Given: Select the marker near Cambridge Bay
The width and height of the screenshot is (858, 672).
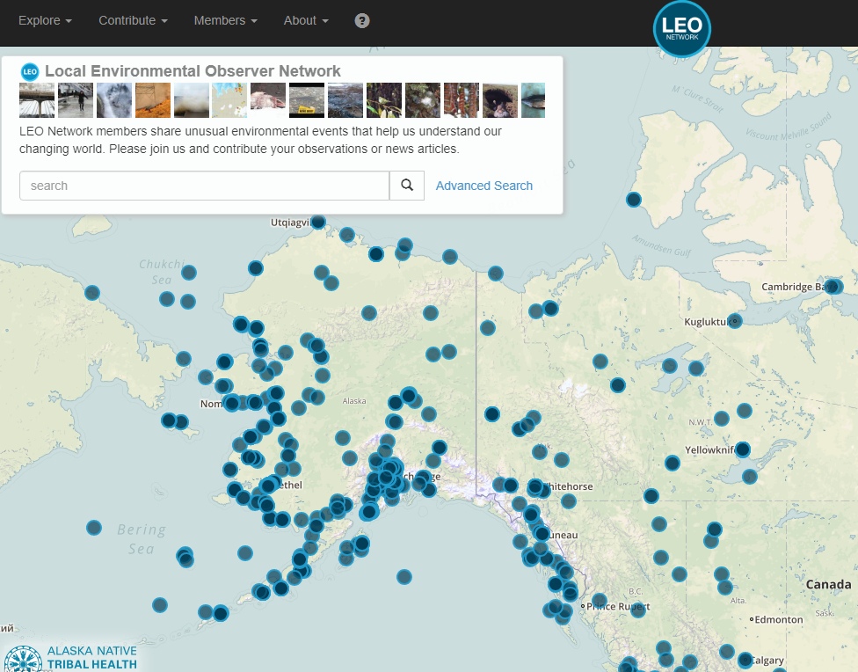Looking at the screenshot, I should point(833,286).
